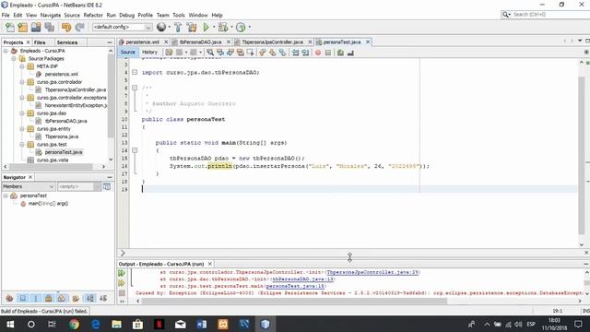
Task: Open the run project dropdown arrow
Action: pyautogui.click(x=214, y=27)
